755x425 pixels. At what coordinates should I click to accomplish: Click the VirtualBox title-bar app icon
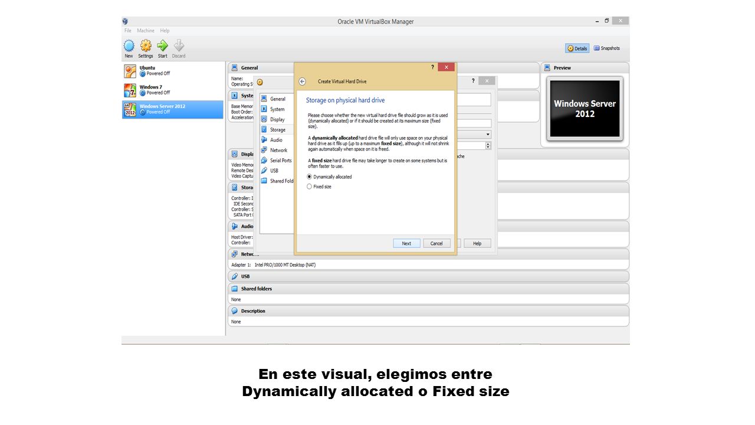click(125, 21)
